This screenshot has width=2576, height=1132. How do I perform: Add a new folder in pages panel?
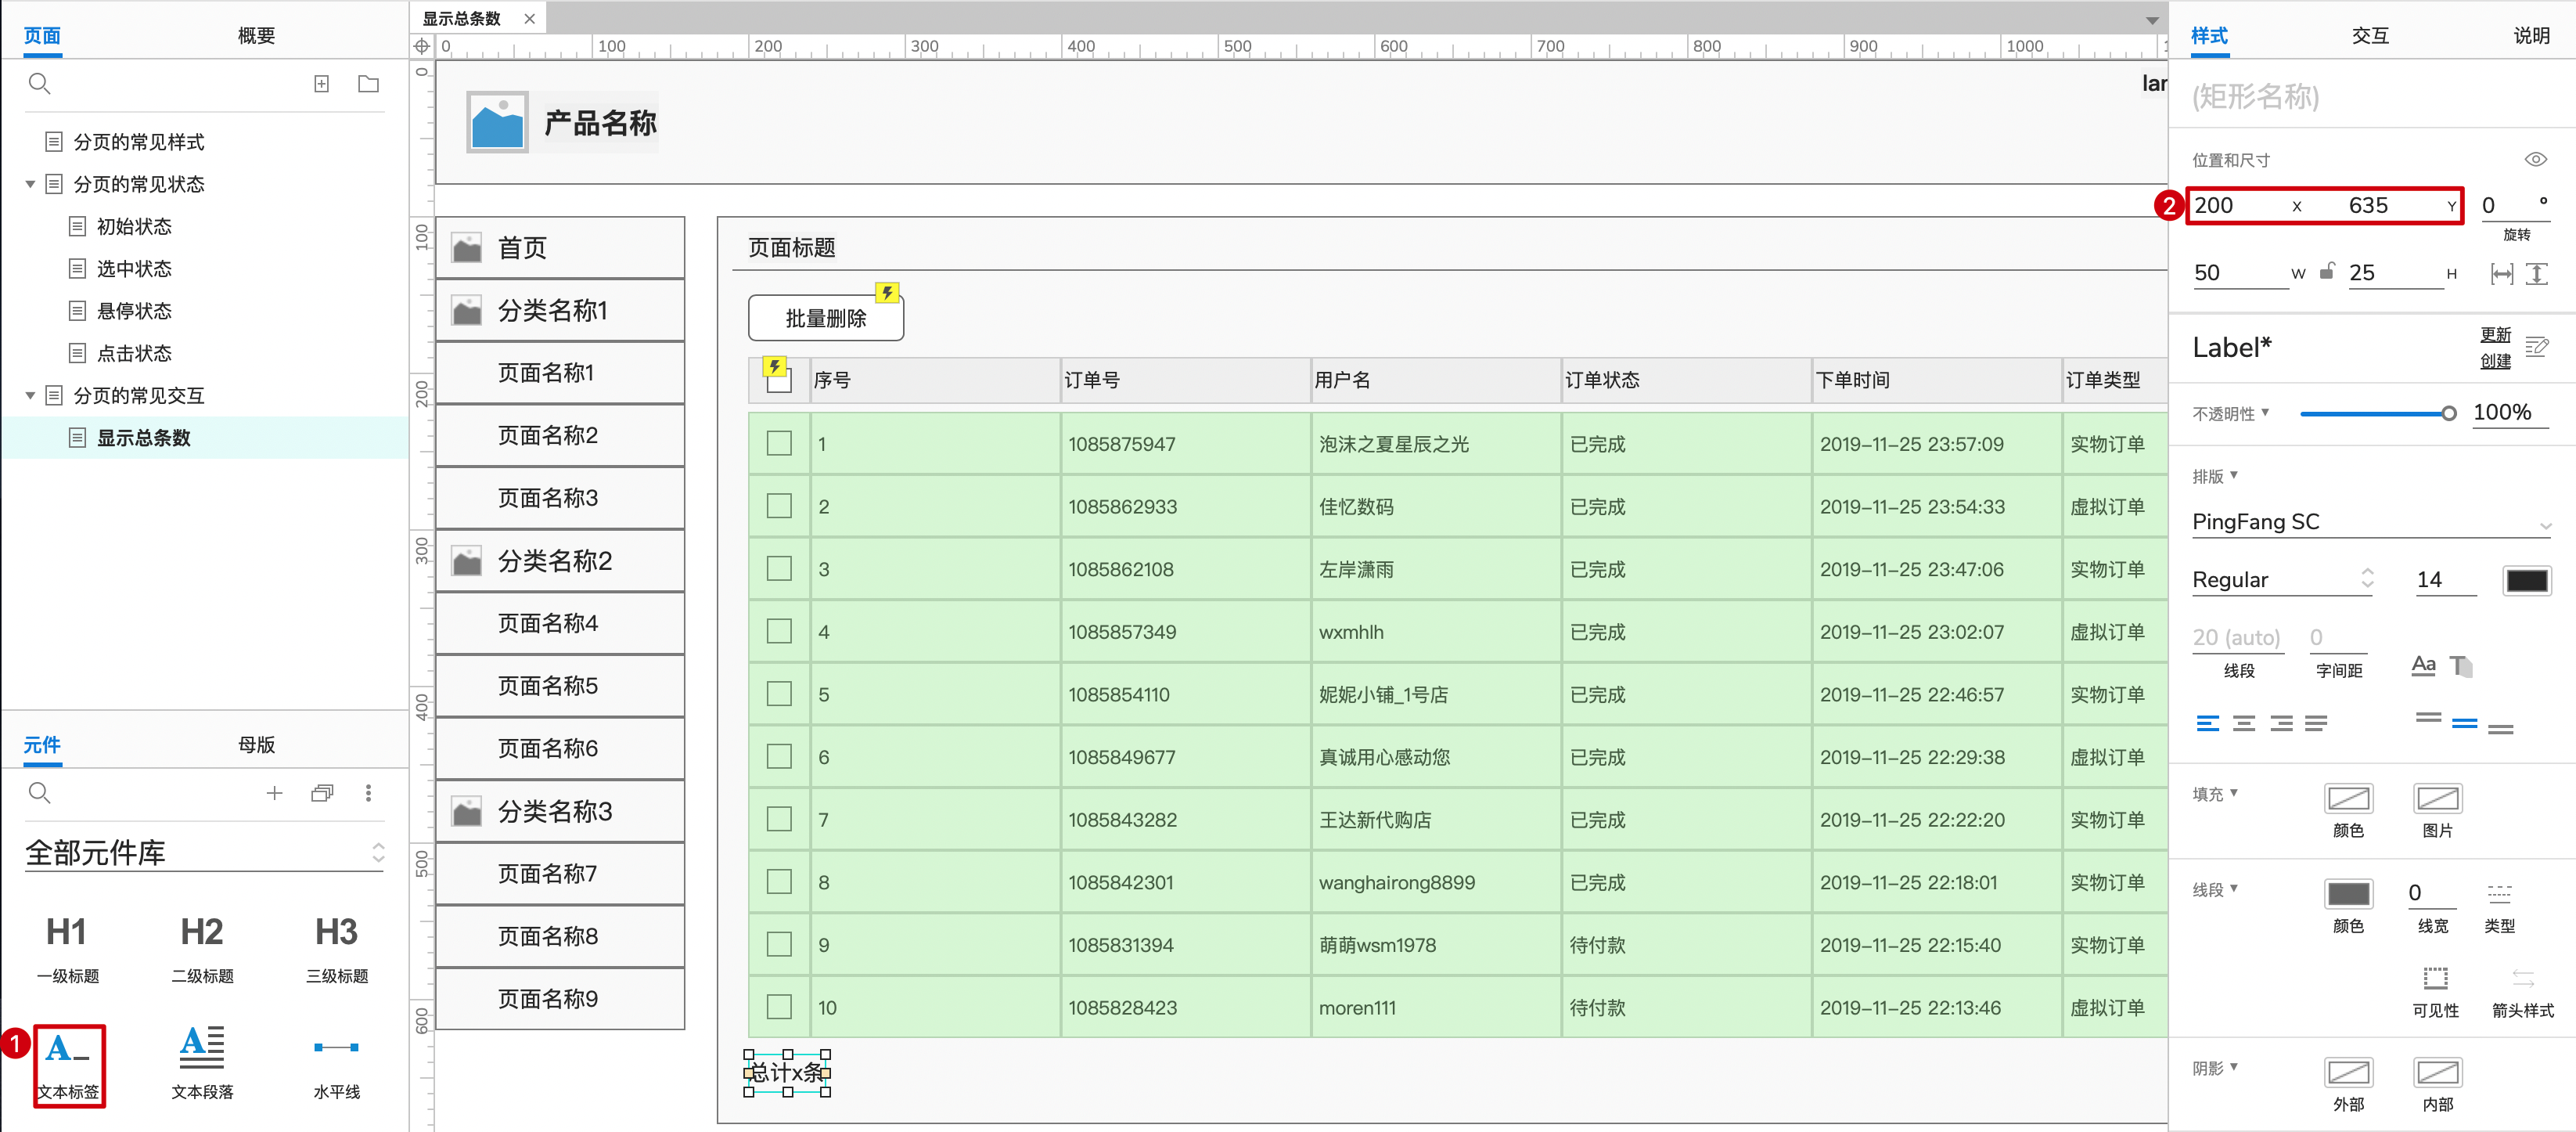tap(368, 84)
